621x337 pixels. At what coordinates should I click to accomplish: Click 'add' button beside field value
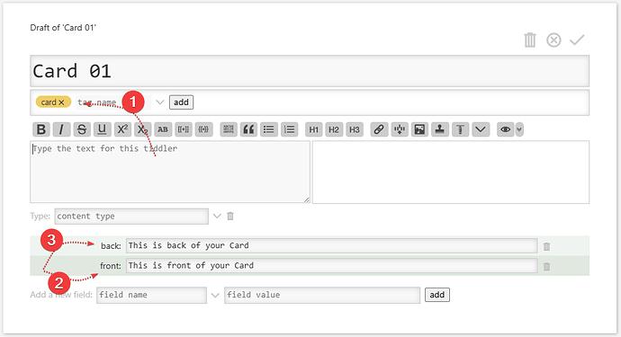tap(437, 295)
